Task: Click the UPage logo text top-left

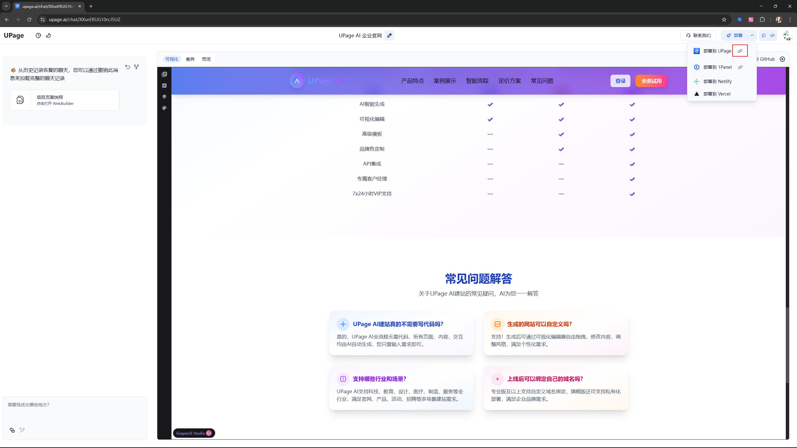Action: pyautogui.click(x=14, y=35)
